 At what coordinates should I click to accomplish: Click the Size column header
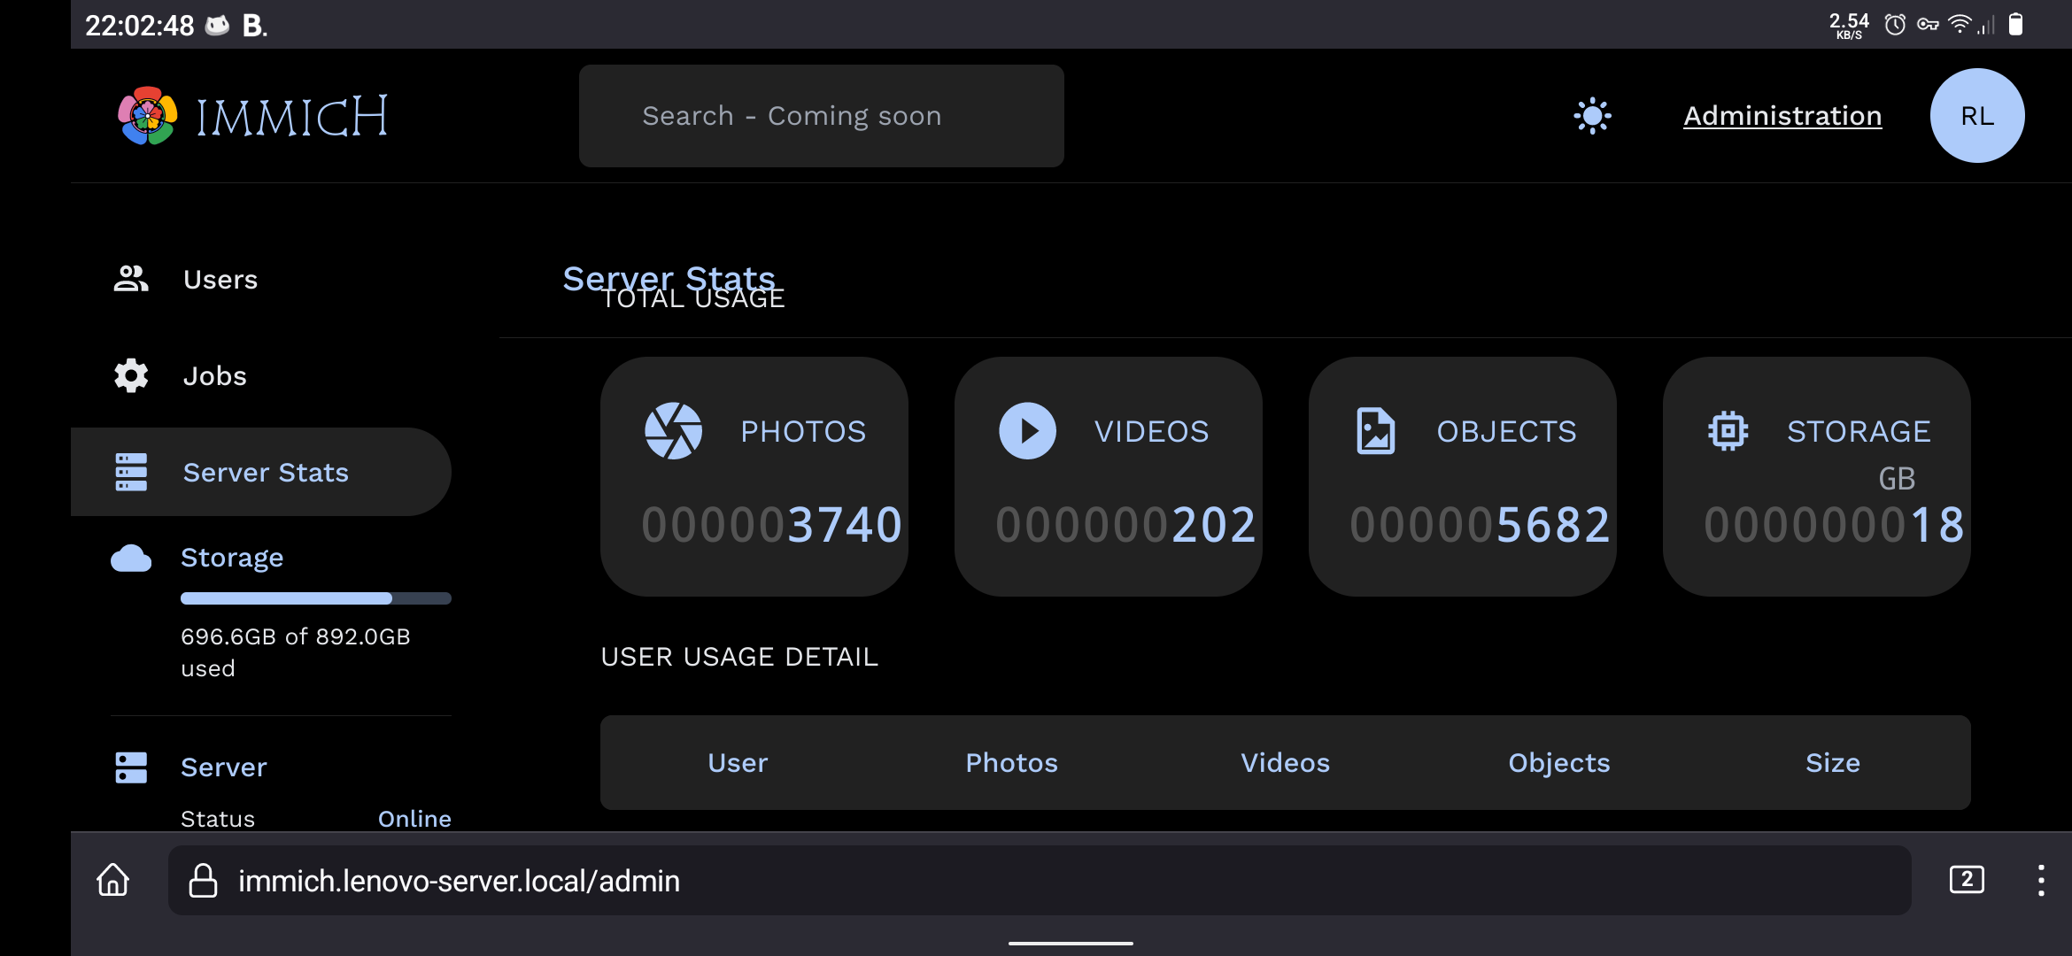[1832, 763]
